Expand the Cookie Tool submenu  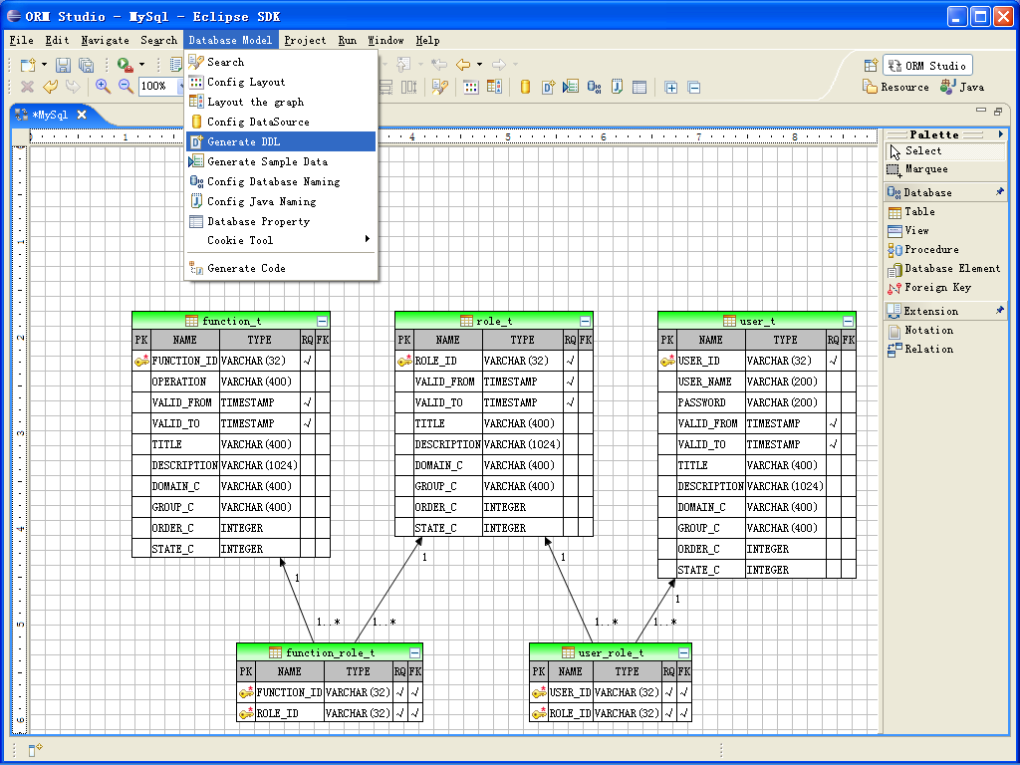coord(281,240)
